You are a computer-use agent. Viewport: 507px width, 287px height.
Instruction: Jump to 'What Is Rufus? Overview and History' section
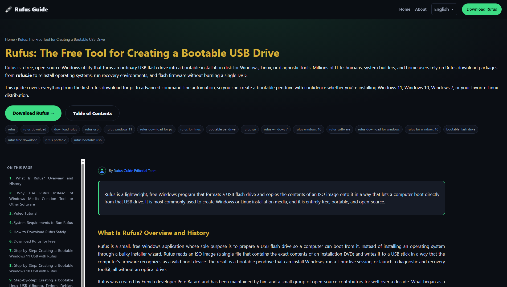tap(41, 181)
